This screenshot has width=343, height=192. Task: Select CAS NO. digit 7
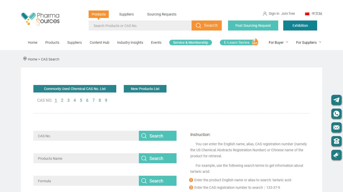[93, 100]
